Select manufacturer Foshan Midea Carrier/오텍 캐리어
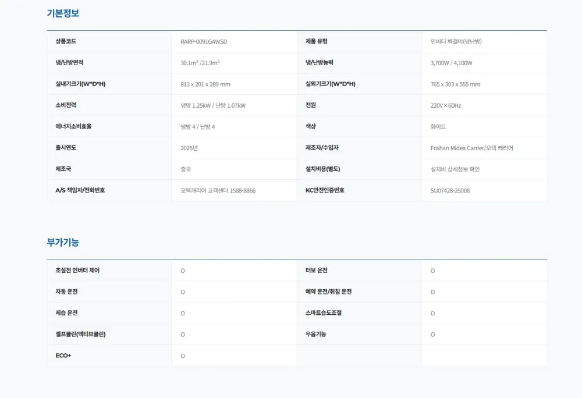 [472, 148]
